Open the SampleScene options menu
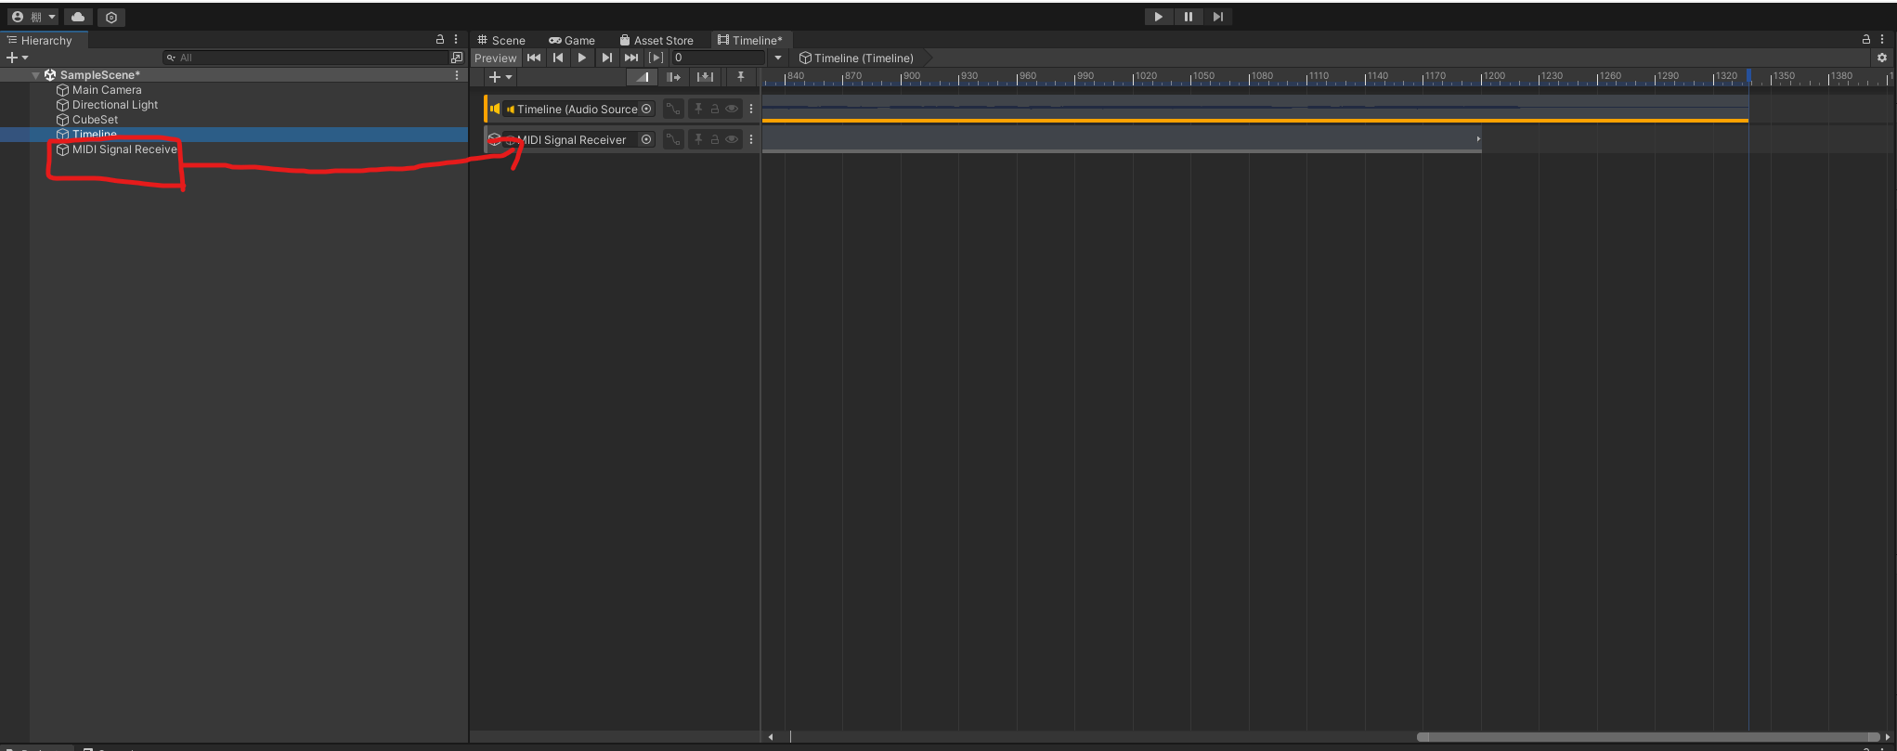 [x=457, y=75]
